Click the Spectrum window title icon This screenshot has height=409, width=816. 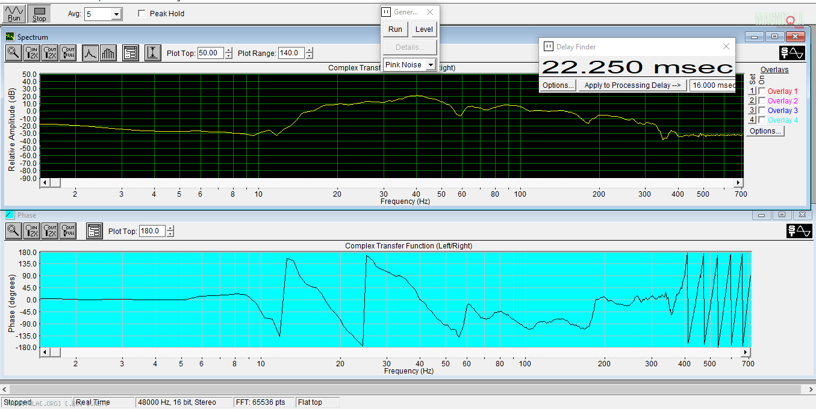point(10,37)
